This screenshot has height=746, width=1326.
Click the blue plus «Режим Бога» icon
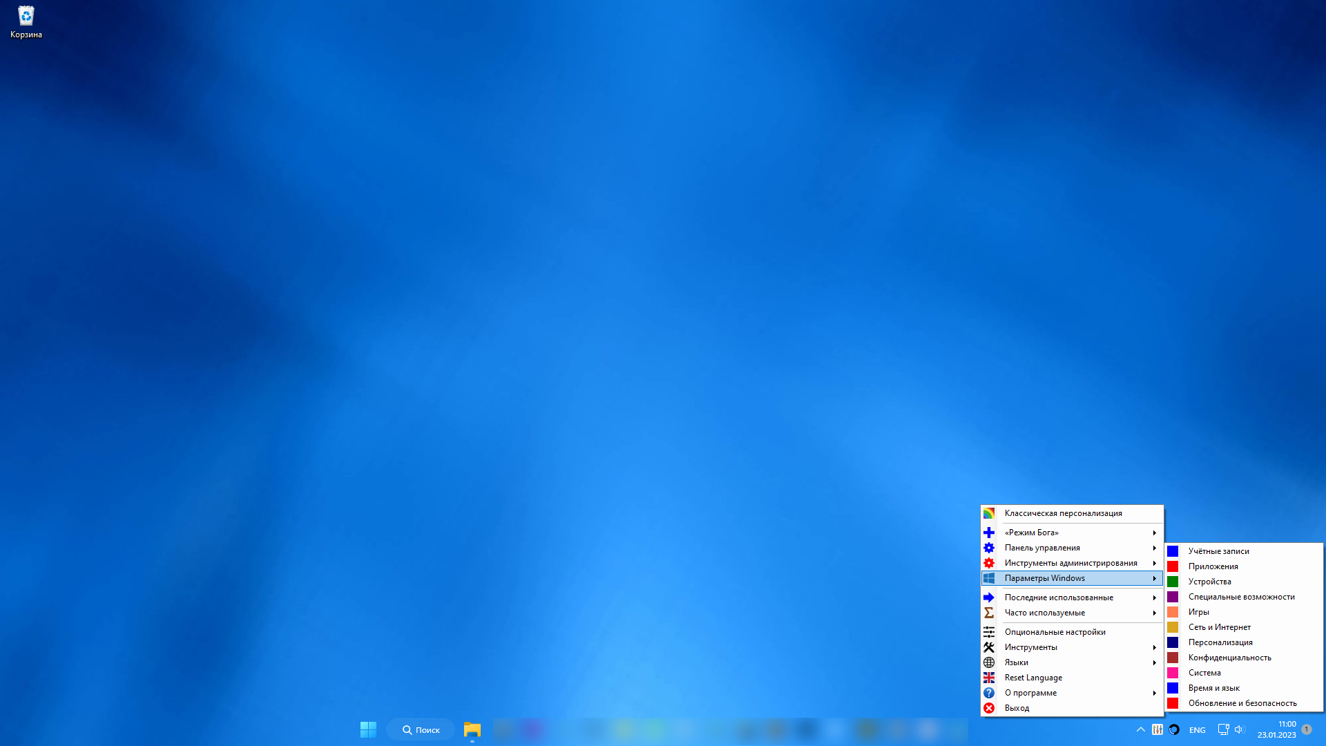click(989, 533)
